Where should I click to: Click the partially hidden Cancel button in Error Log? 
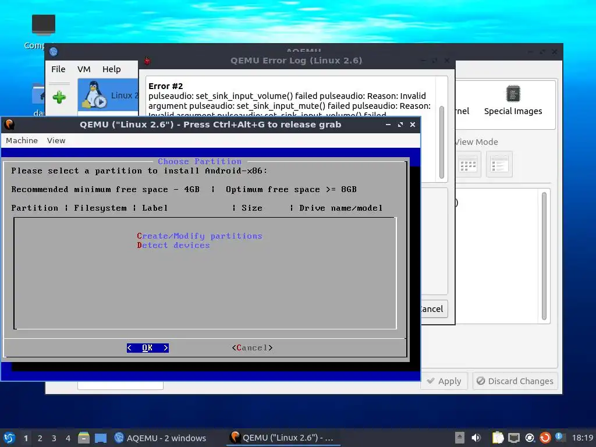[x=434, y=308]
